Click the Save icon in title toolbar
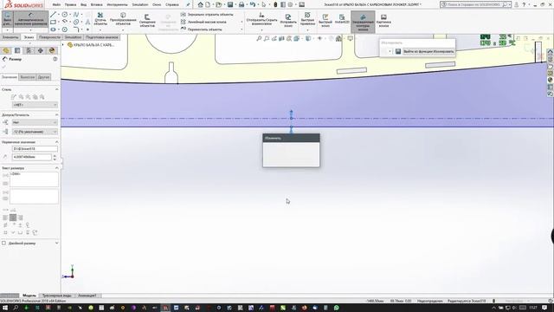 [x=230, y=4]
